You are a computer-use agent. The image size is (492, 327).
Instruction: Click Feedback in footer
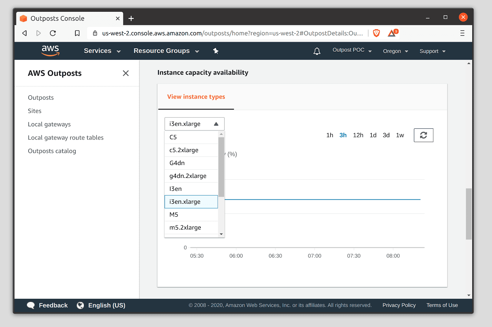point(53,305)
